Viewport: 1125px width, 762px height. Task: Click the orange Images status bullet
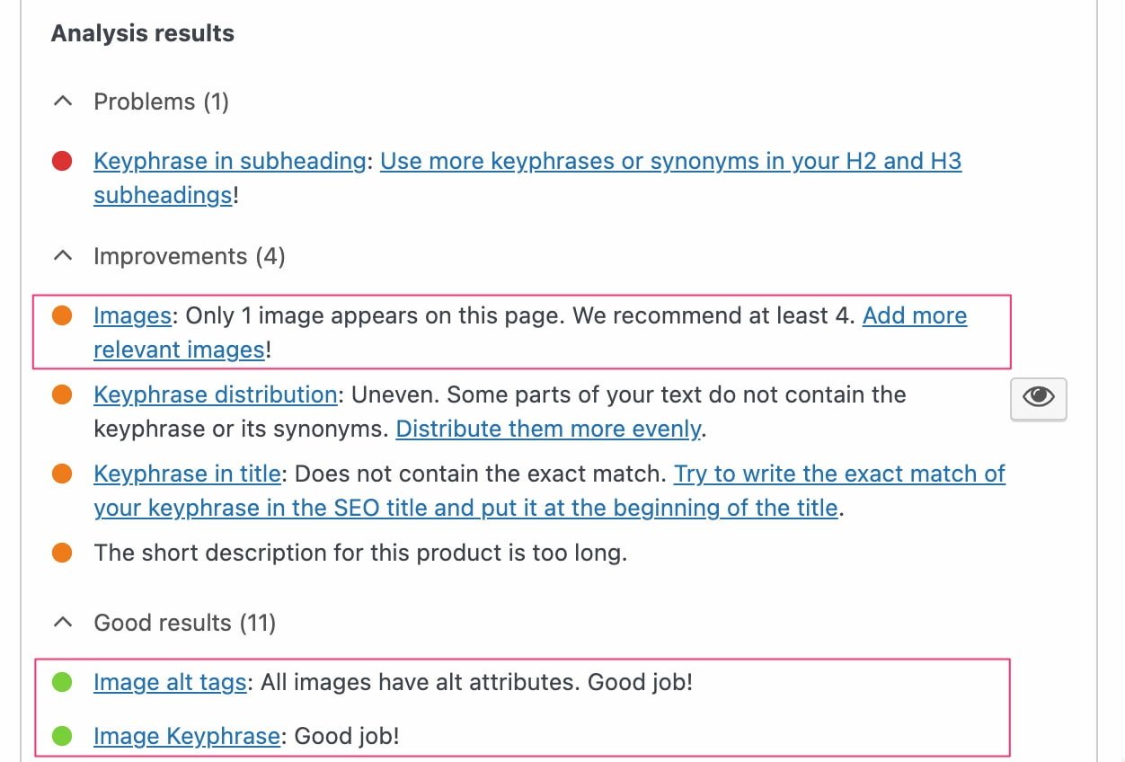click(62, 316)
